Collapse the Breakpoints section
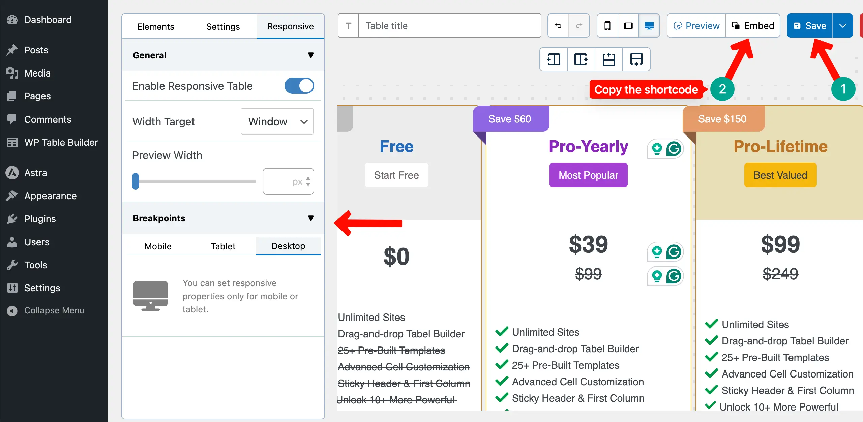Screen dimensions: 863x422 tap(310, 218)
